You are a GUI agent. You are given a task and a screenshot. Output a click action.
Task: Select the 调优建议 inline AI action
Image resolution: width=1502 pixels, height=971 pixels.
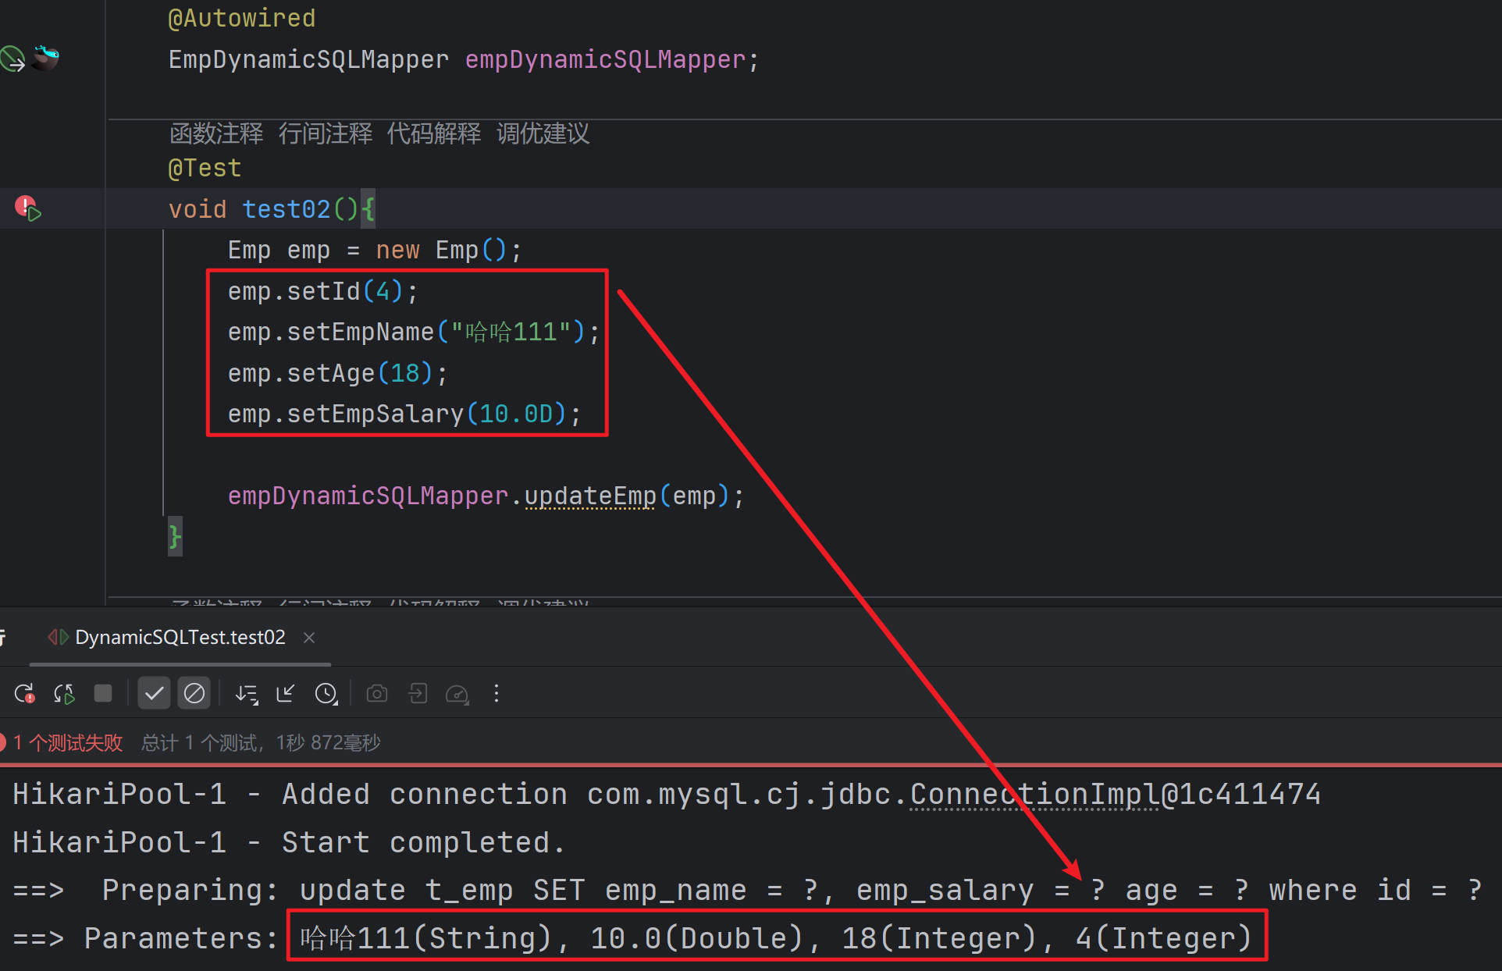point(542,133)
